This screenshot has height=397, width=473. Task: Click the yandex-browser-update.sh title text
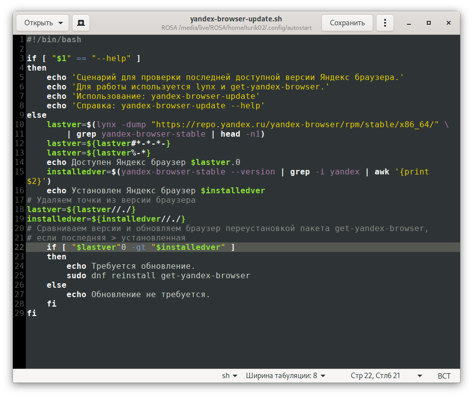[x=236, y=19]
